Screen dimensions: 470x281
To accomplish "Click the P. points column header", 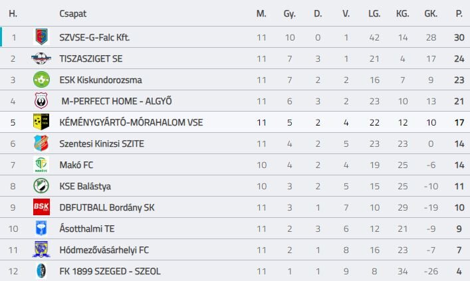I will tap(459, 13).
